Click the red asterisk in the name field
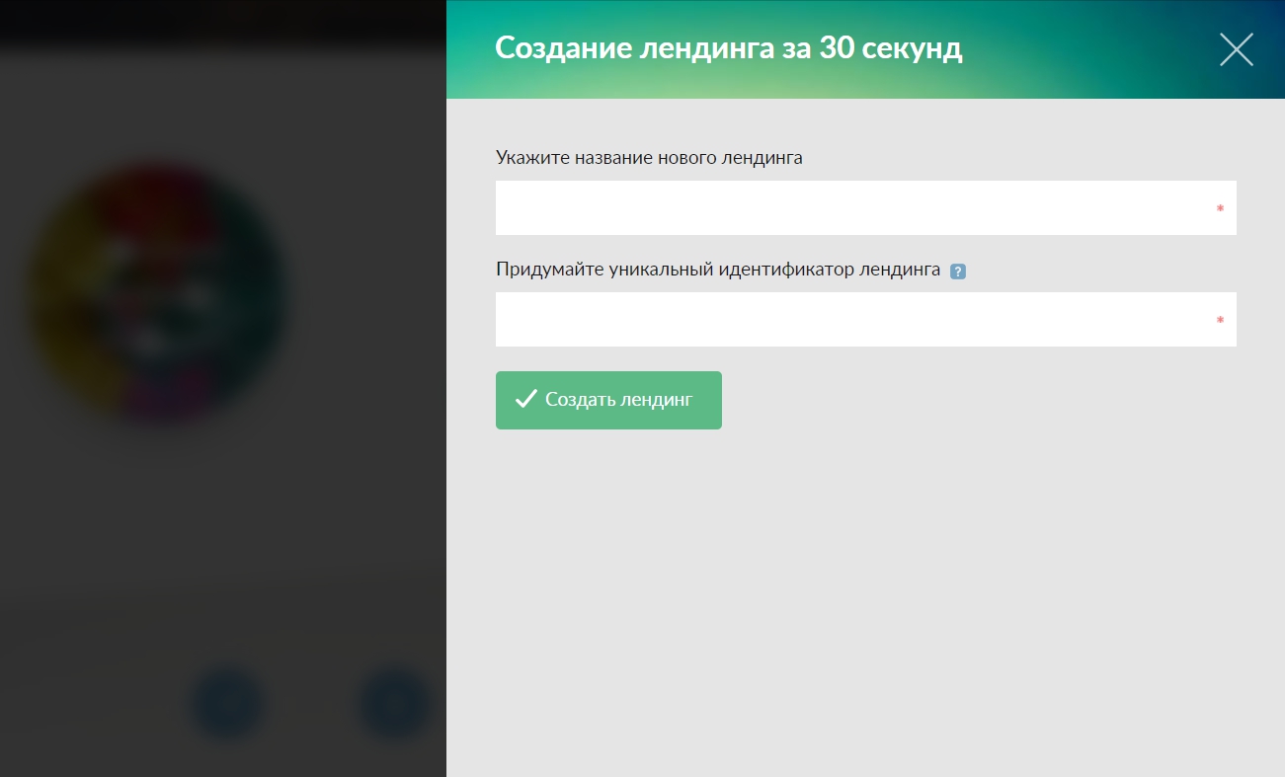The height and width of the screenshot is (777, 1285). pyautogui.click(x=1220, y=209)
